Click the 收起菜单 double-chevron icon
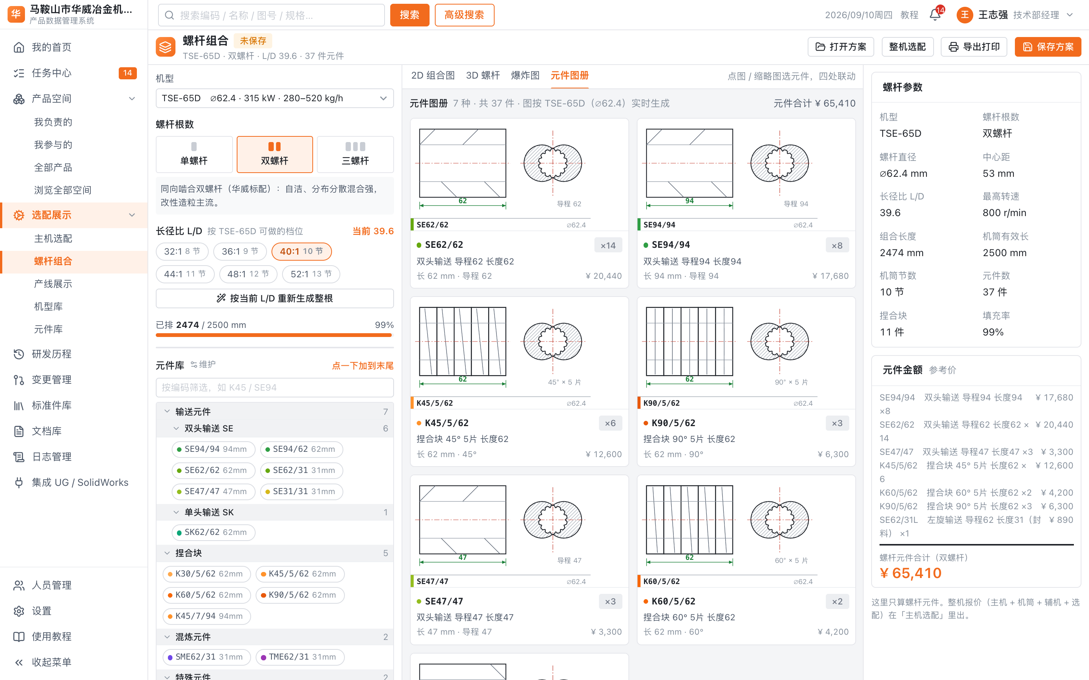This screenshot has height=680, width=1089. pyautogui.click(x=19, y=662)
